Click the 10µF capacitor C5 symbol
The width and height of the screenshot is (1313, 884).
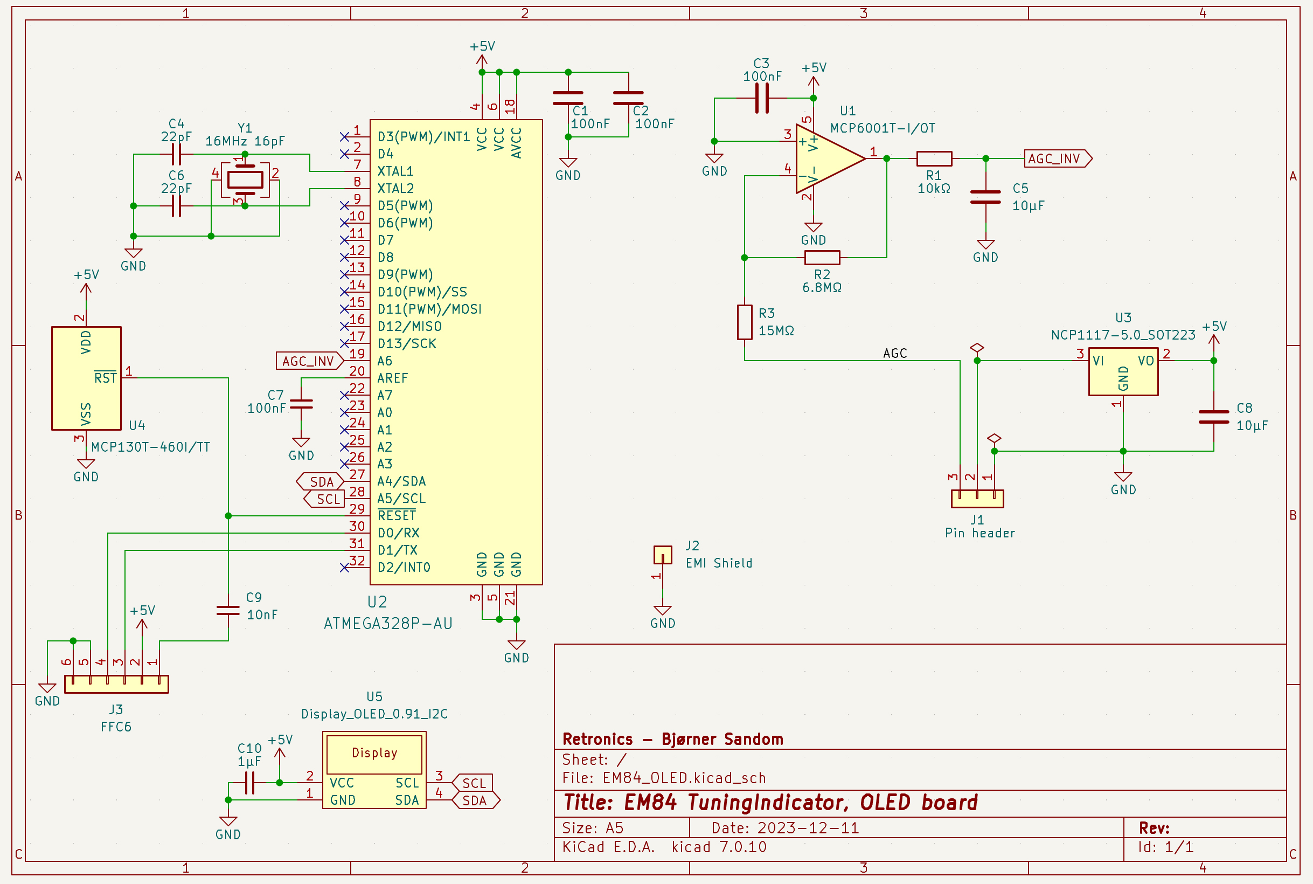tap(985, 197)
